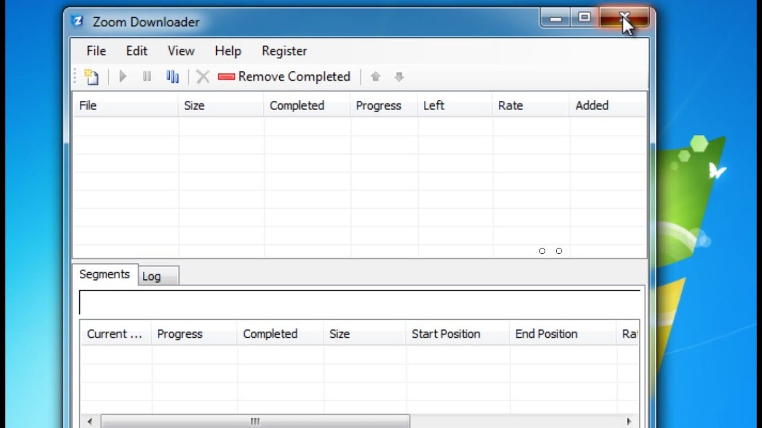Image resolution: width=762 pixels, height=428 pixels.
Task: Click the Zoom Downloader title bar app icon
Action: 77,21
